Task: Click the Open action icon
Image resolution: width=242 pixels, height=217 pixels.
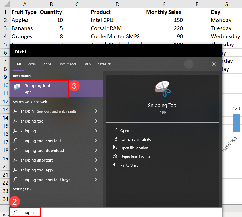Action: pyautogui.click(x=115, y=130)
